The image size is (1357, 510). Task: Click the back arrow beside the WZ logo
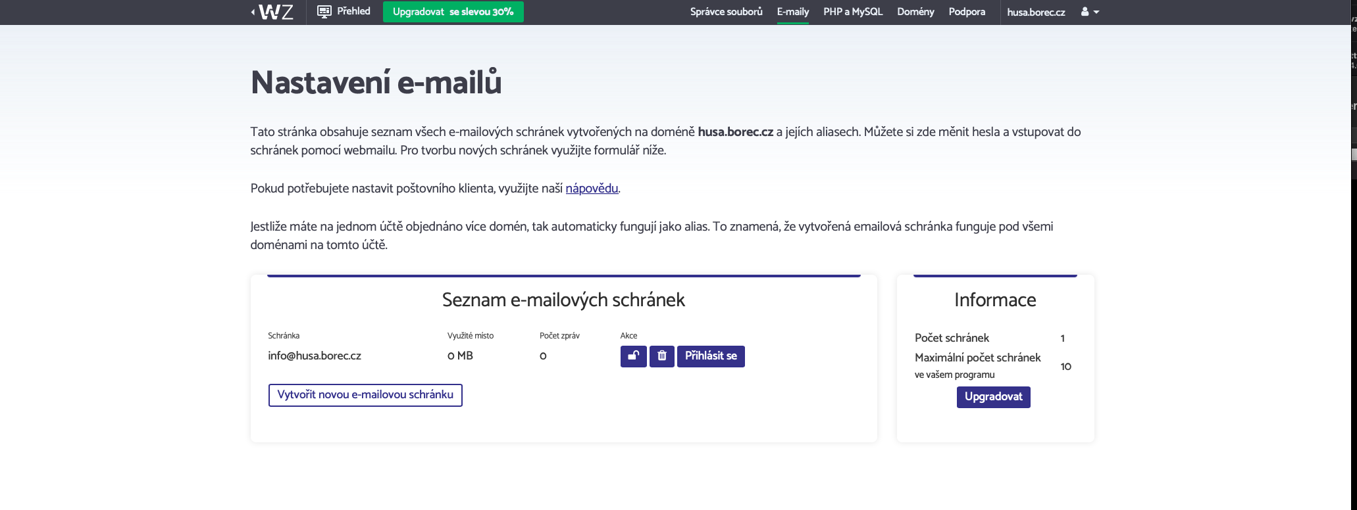coord(253,12)
